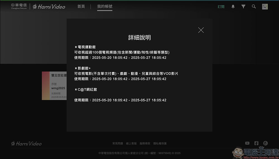The image size is (279, 159).
Task: Click the ＊電視運動館 heading
Action: pos(85,47)
